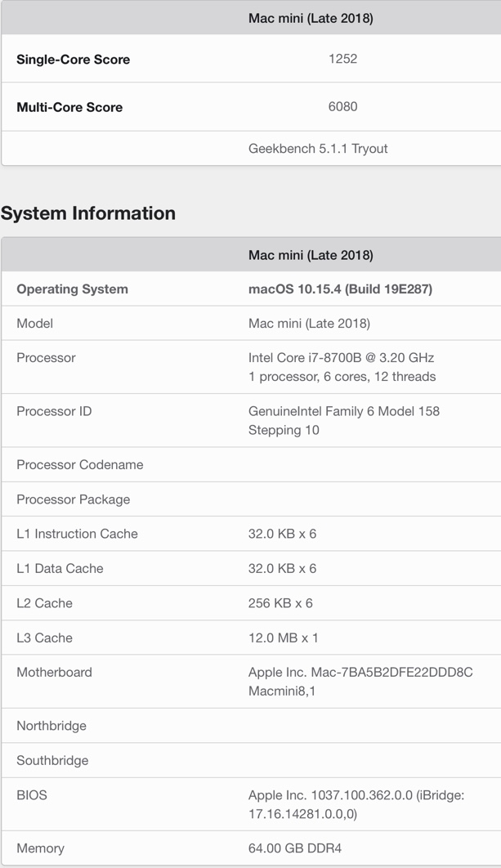Image resolution: width=501 pixels, height=868 pixels.
Task: Click the BIOS row label
Action: point(32,795)
